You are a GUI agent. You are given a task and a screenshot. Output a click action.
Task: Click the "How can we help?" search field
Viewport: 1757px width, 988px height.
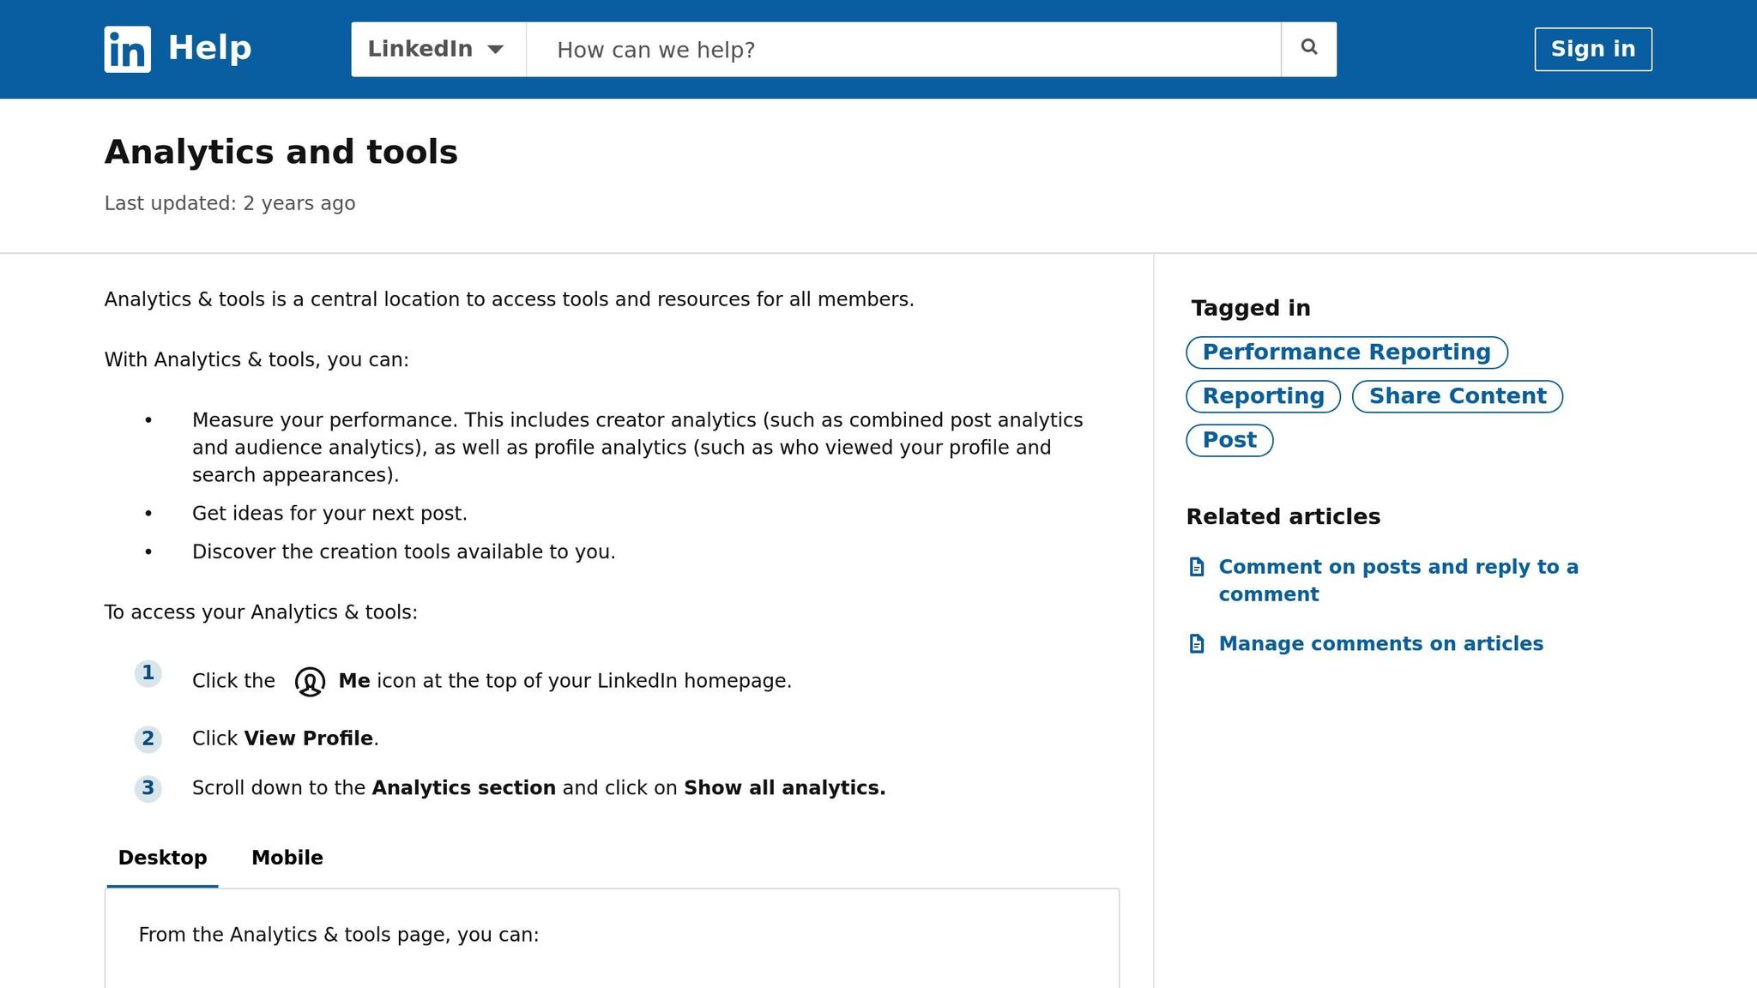pyautogui.click(x=901, y=49)
